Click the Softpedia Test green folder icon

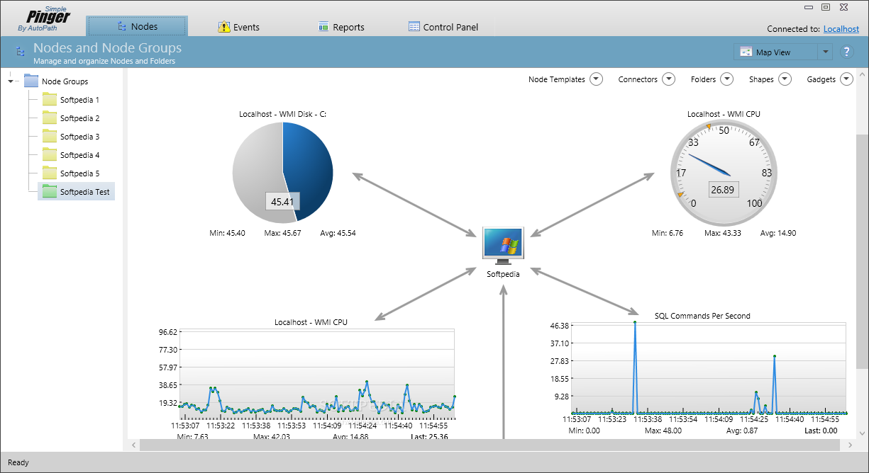pos(49,191)
